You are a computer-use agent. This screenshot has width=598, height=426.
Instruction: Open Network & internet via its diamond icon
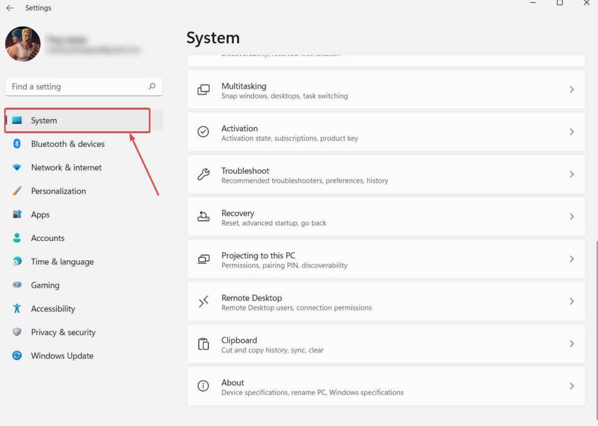pos(18,167)
